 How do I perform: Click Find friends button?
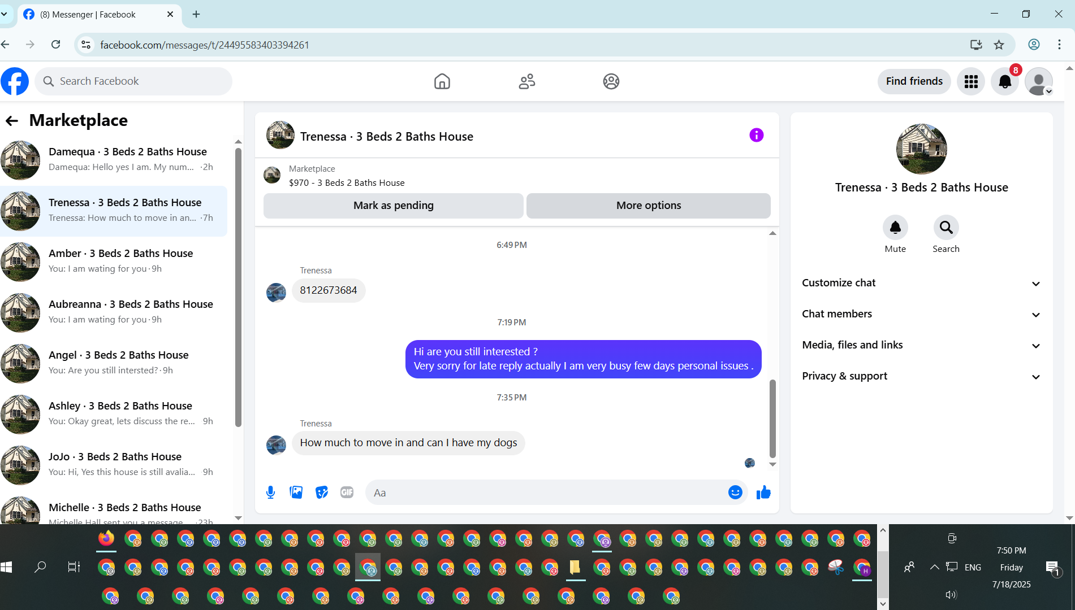click(x=914, y=81)
